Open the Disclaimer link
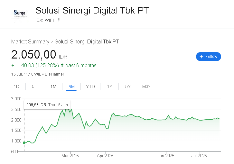 [54, 74]
